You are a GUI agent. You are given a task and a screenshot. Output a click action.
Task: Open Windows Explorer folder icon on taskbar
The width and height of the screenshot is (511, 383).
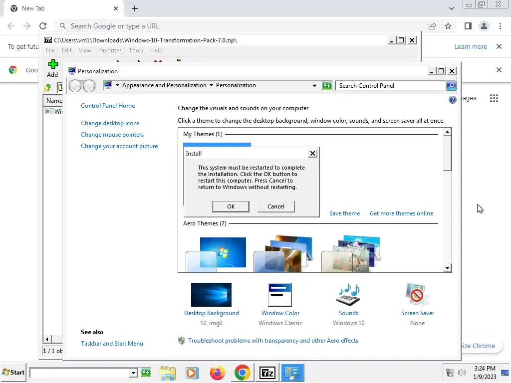pos(168,373)
